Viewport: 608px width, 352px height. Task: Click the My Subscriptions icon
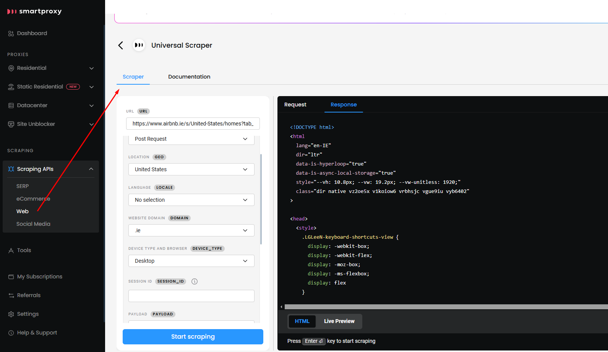pos(11,277)
